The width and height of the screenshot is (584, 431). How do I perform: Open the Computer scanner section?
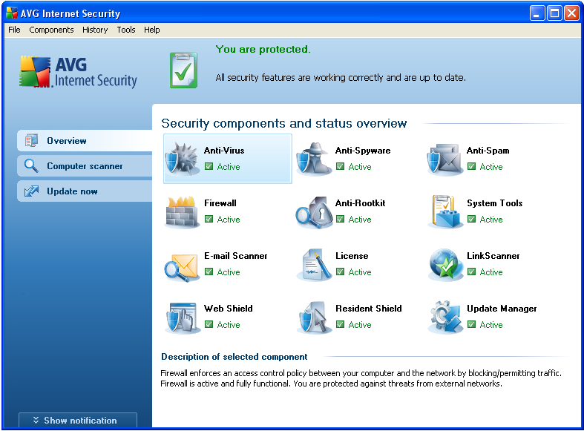(x=85, y=165)
